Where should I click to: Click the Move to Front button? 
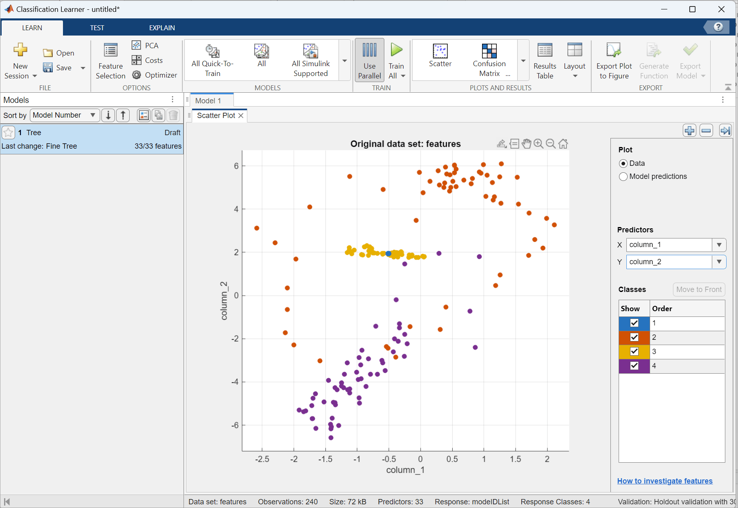click(x=699, y=289)
